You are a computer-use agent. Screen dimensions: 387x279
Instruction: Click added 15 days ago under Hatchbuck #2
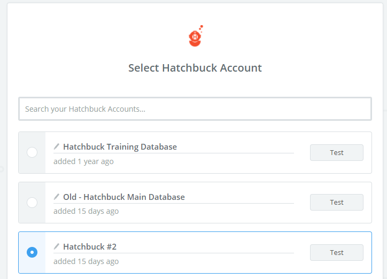(86, 261)
